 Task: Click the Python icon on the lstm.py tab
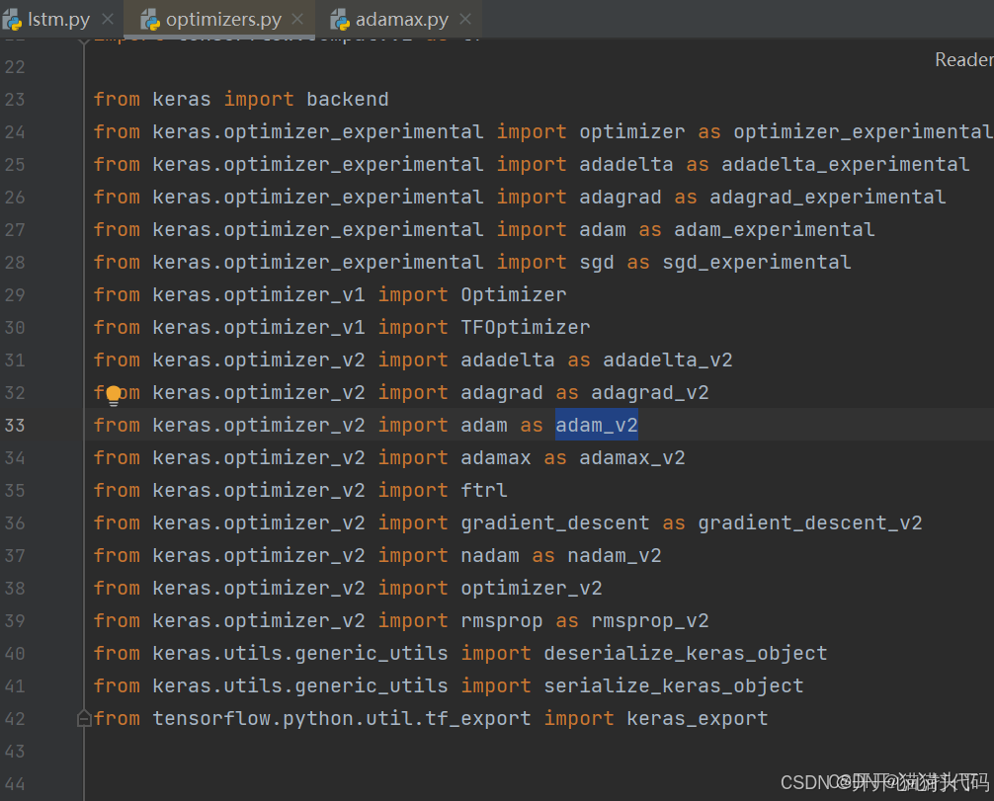point(14,17)
